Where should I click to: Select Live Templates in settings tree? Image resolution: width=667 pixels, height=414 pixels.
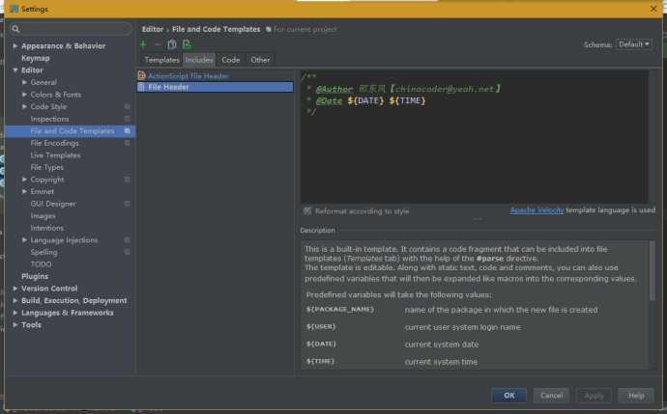click(55, 155)
